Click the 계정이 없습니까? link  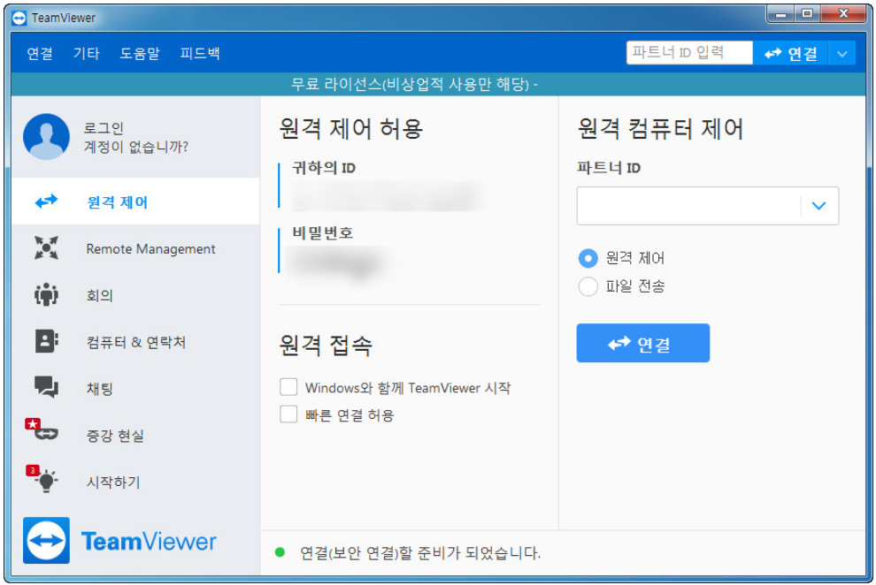(x=135, y=147)
